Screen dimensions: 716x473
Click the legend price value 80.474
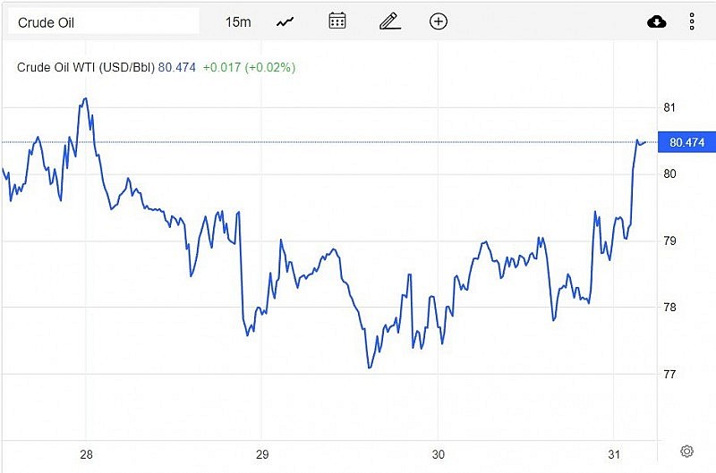(177, 67)
